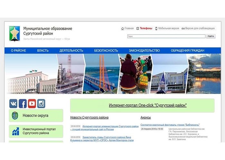Go to the Главная home link

click(x=129, y=28)
